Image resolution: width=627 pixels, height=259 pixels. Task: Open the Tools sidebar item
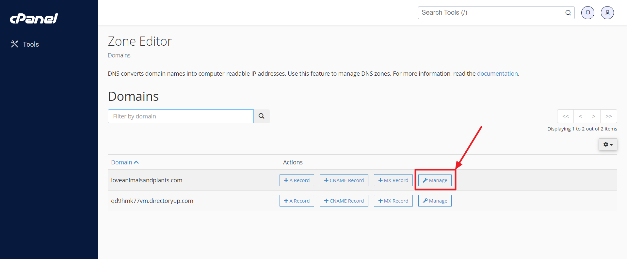point(25,44)
